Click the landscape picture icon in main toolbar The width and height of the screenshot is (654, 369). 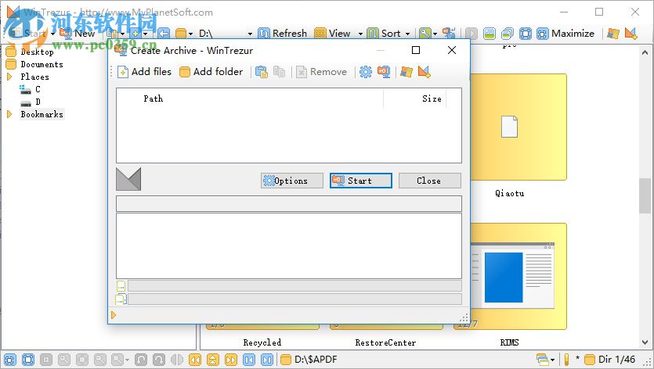pyautogui.click(x=490, y=34)
